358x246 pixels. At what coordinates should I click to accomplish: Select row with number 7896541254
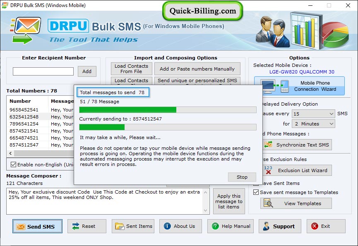coord(41,124)
